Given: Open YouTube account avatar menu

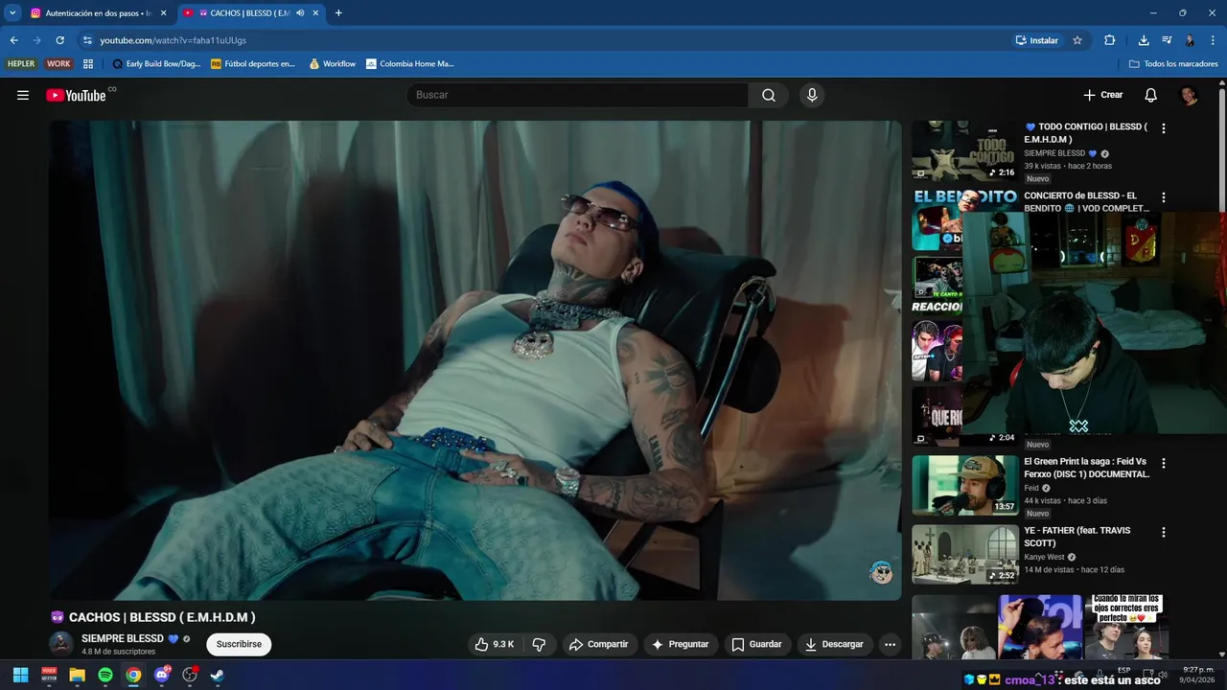Looking at the screenshot, I should click(1189, 95).
